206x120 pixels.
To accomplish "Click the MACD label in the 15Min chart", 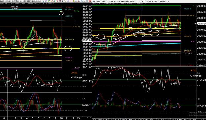I will (x=201, y=106).
